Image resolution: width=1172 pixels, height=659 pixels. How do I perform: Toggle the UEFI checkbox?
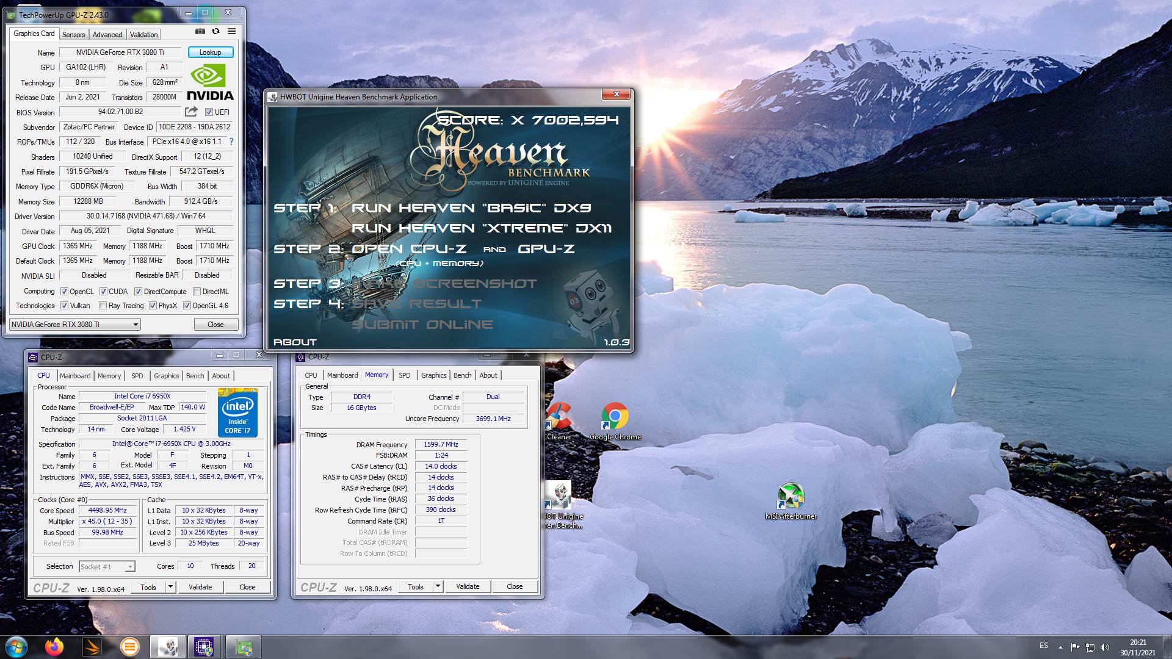pos(209,112)
